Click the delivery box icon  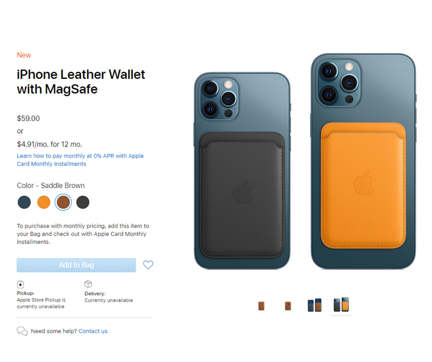88,284
